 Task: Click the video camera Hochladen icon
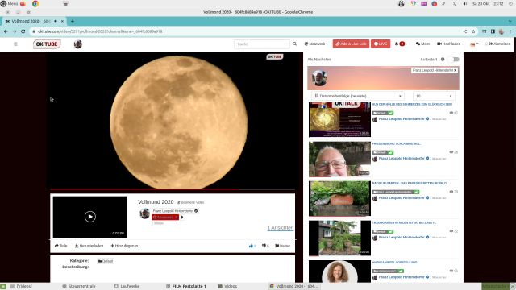point(439,43)
